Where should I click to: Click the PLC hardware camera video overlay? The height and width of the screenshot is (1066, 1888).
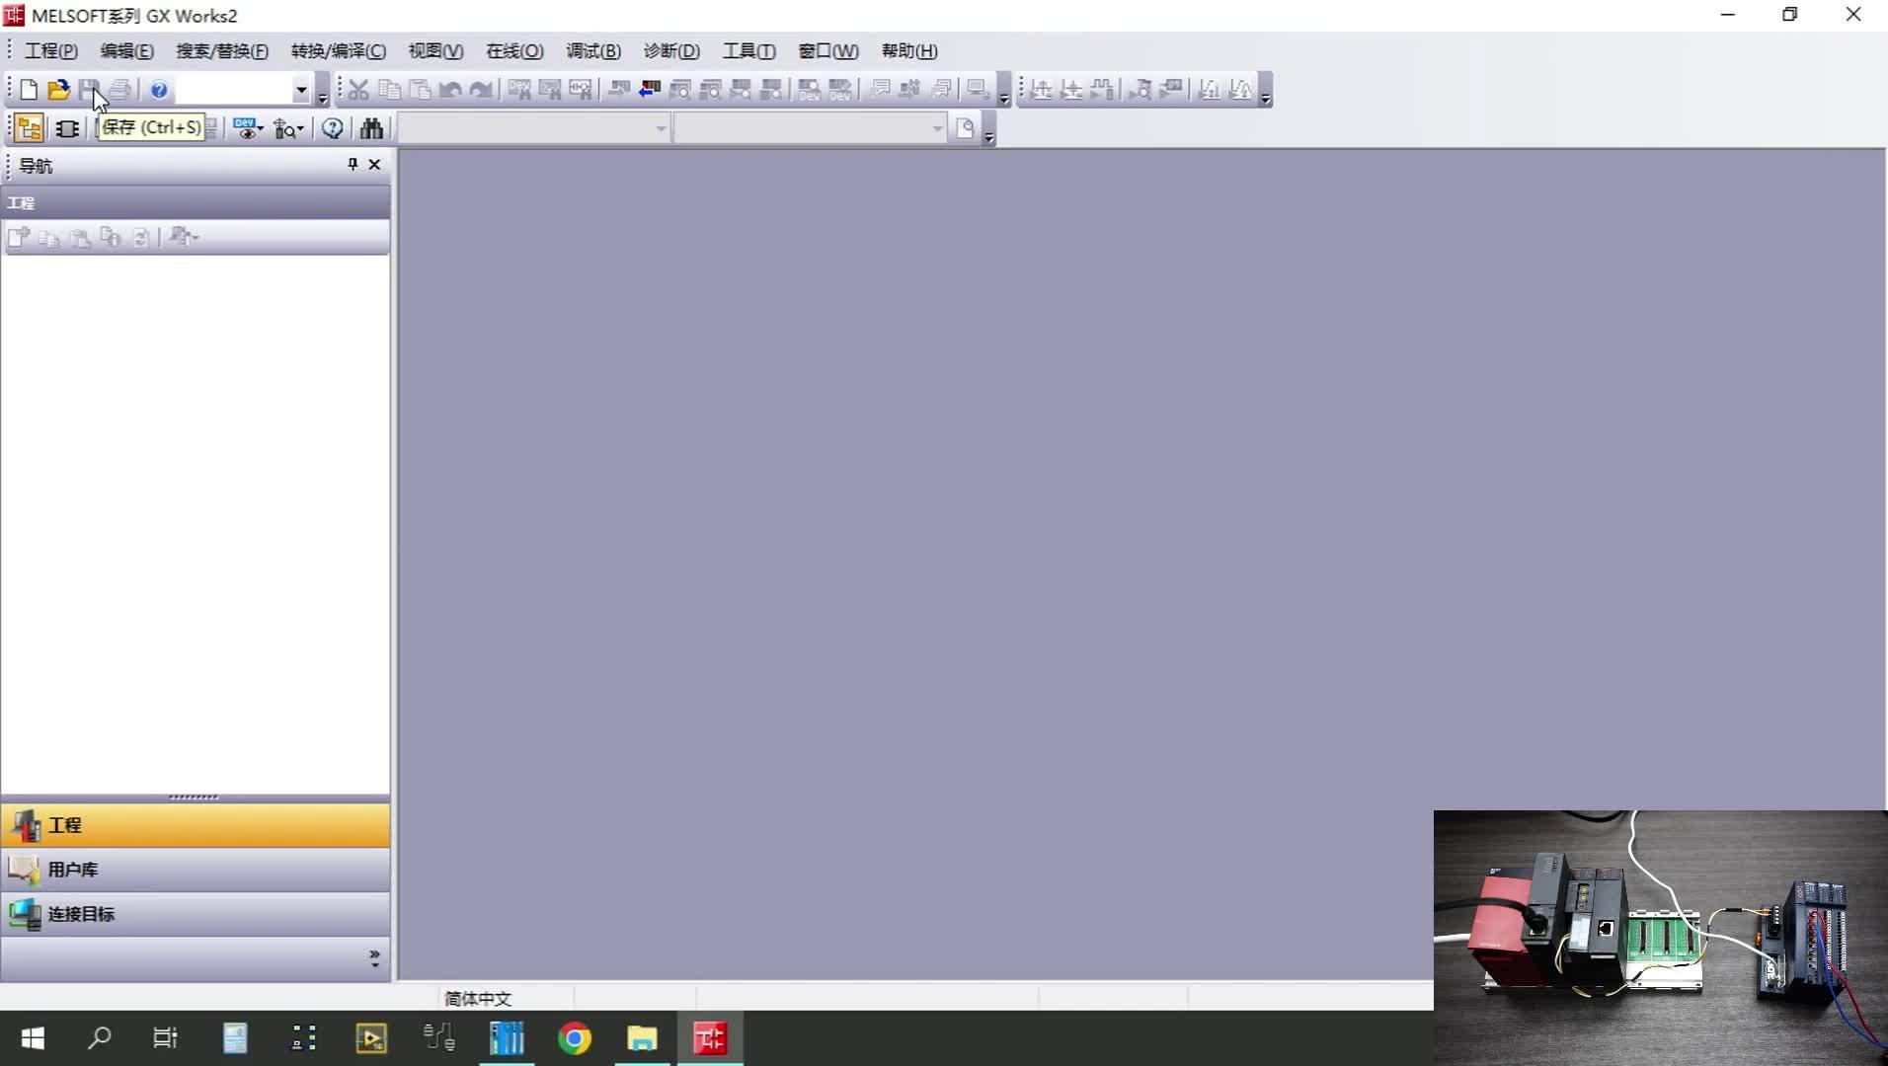pos(1660,938)
